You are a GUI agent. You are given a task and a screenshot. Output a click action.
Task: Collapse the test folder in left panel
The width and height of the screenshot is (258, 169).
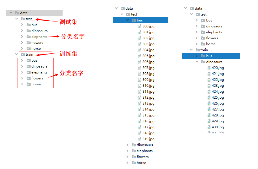coord(17,19)
